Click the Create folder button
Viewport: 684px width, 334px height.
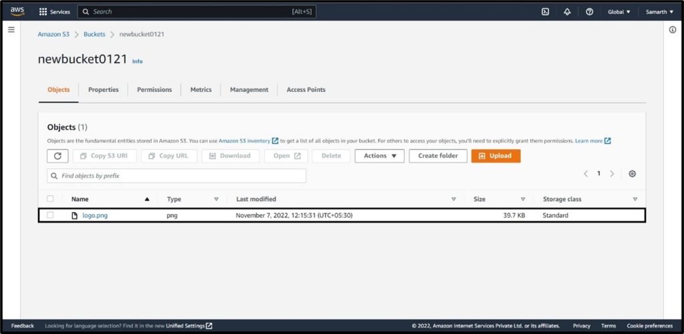[x=438, y=156]
